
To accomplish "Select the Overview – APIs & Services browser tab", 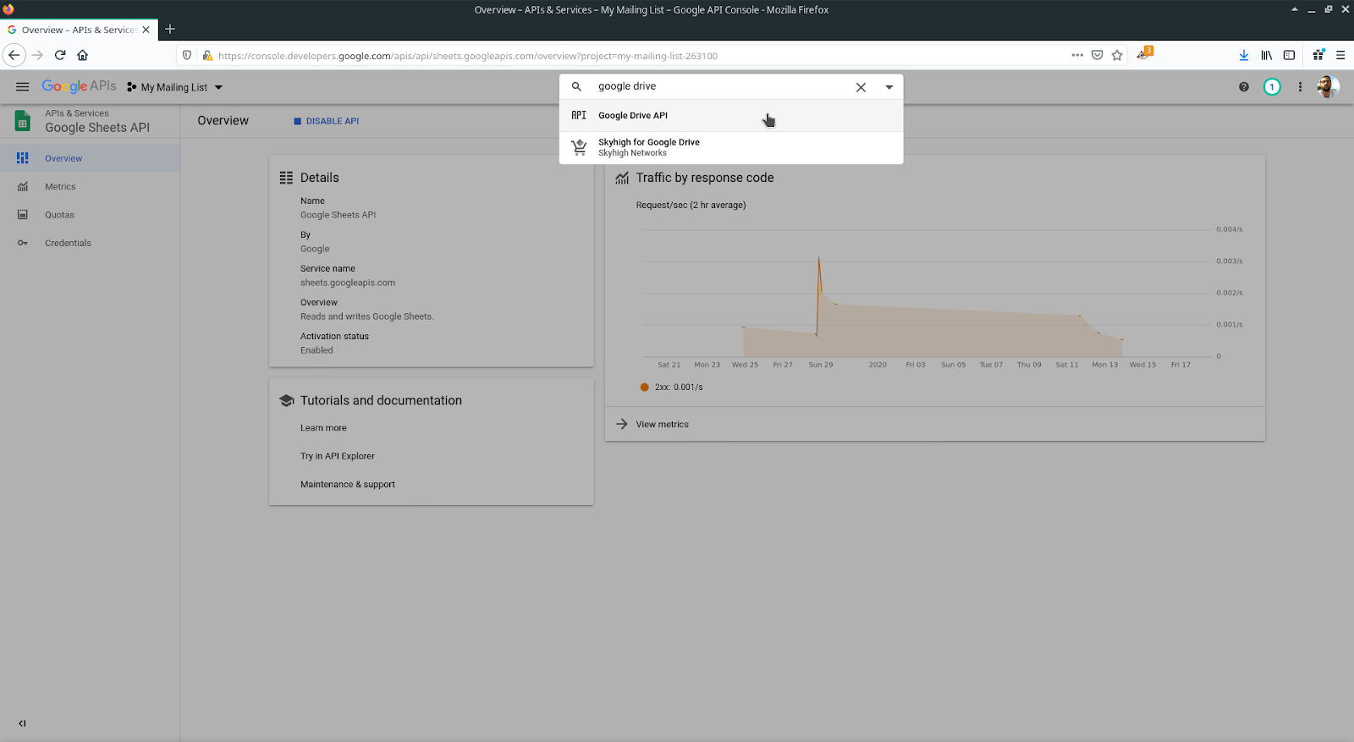I will tap(79, 30).
